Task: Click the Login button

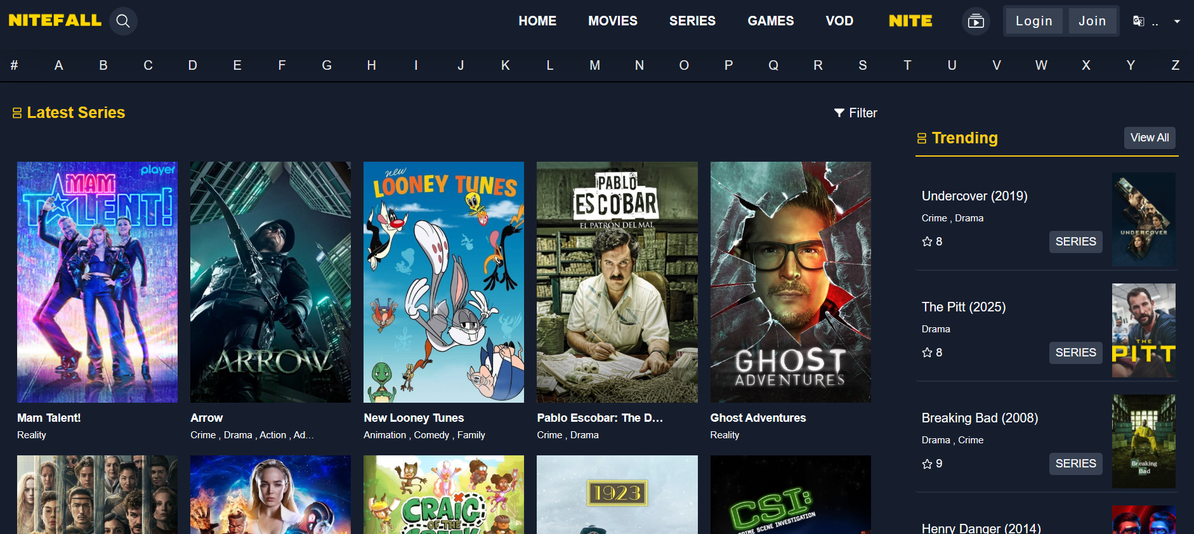Action: click(x=1034, y=21)
